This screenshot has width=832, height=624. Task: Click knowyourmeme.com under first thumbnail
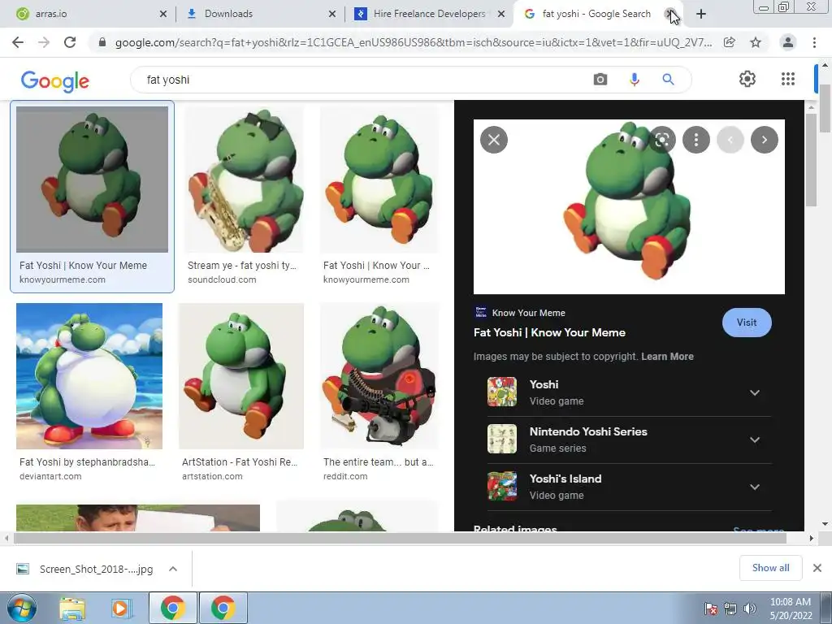coord(62,279)
